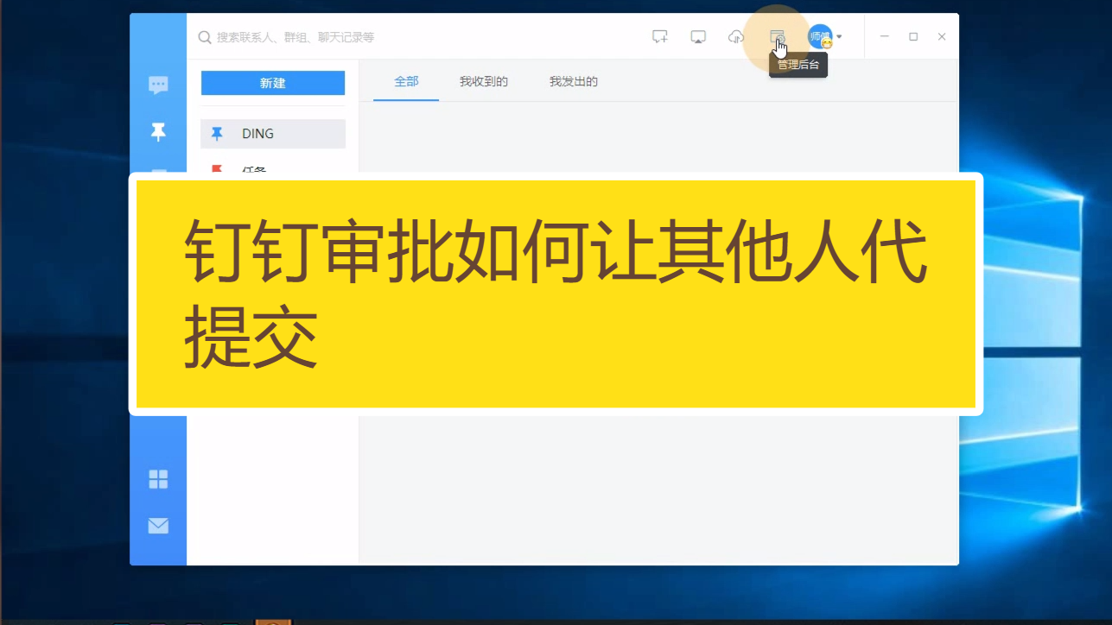
Task: Open the mail envelope icon in sidebar
Action: 158,526
